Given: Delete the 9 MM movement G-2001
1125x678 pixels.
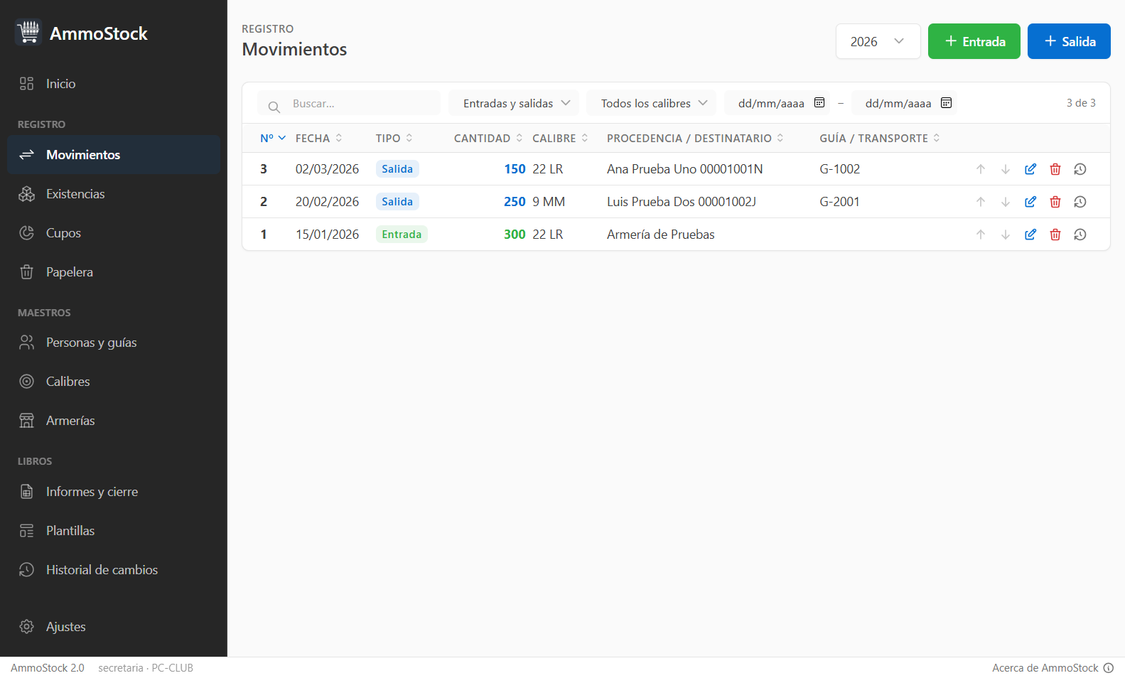Looking at the screenshot, I should click(x=1055, y=202).
